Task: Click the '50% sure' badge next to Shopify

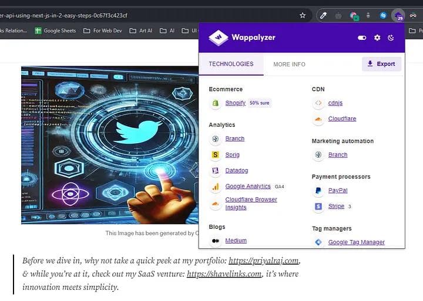Action: 259,103
